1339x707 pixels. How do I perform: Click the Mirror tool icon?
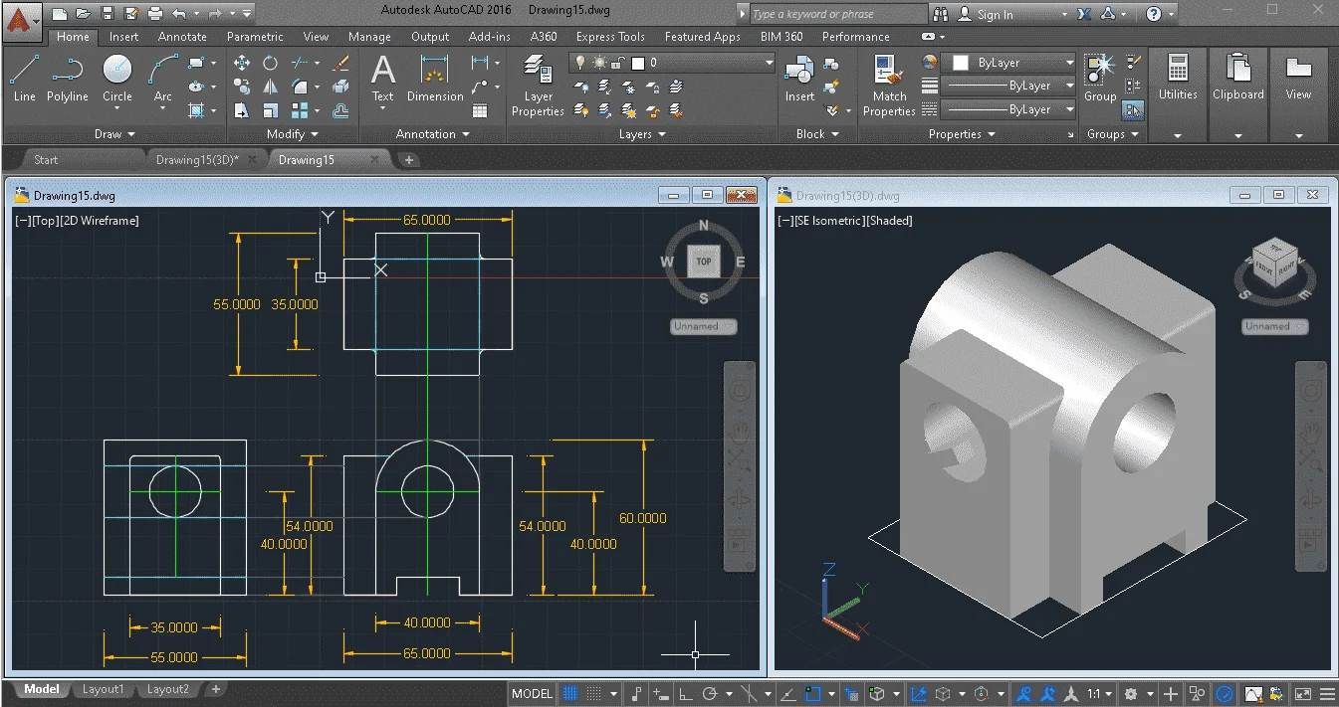pyautogui.click(x=270, y=87)
